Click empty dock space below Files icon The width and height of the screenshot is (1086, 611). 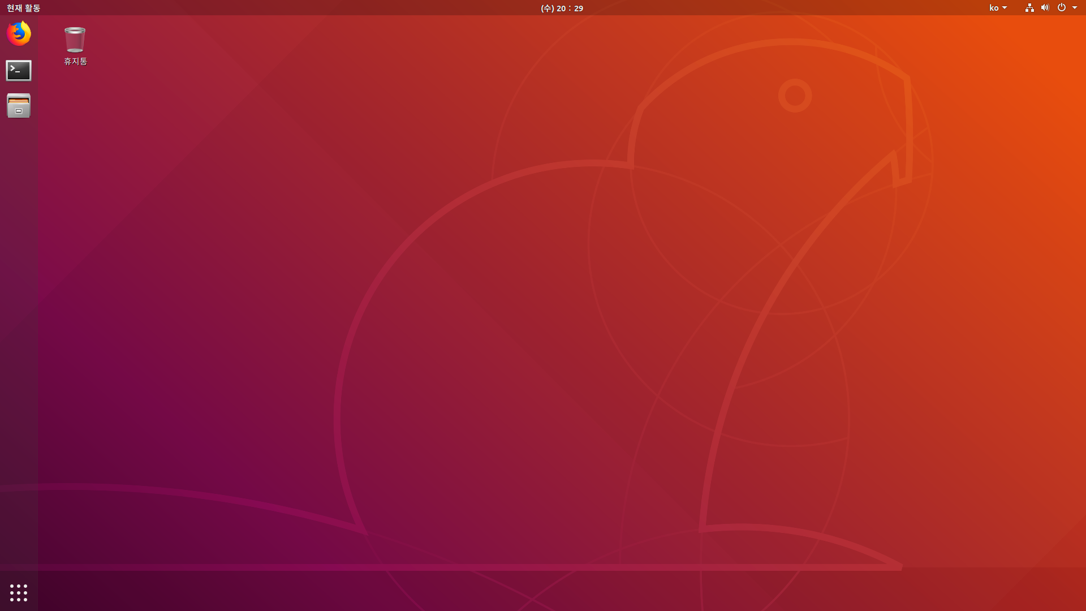point(19,283)
